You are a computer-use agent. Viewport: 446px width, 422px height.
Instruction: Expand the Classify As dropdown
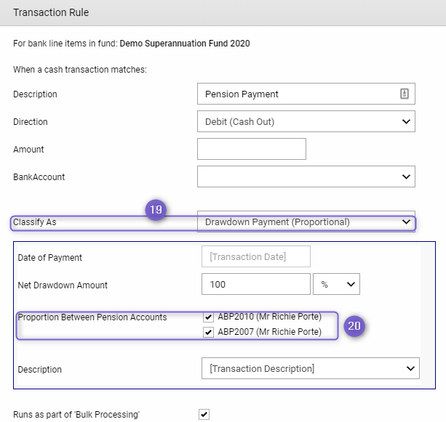[306, 222]
